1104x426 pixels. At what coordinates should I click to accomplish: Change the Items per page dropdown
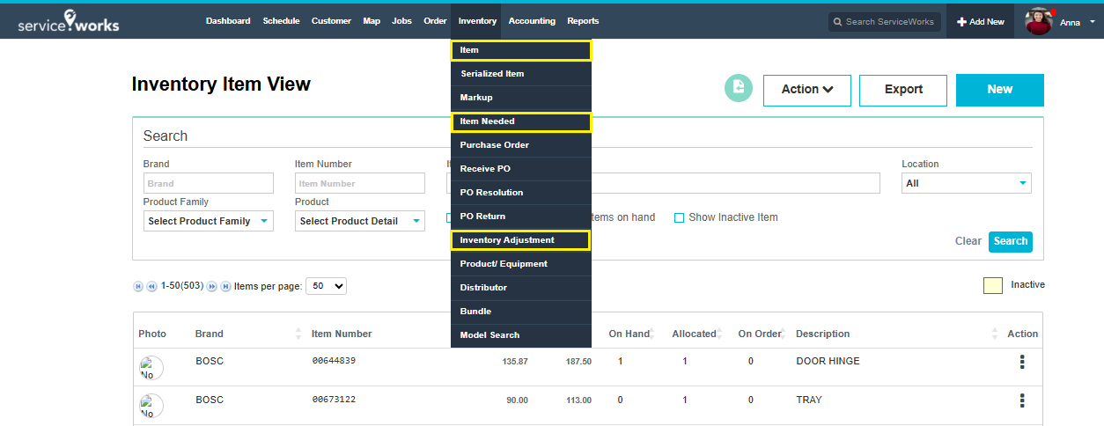[x=326, y=286]
